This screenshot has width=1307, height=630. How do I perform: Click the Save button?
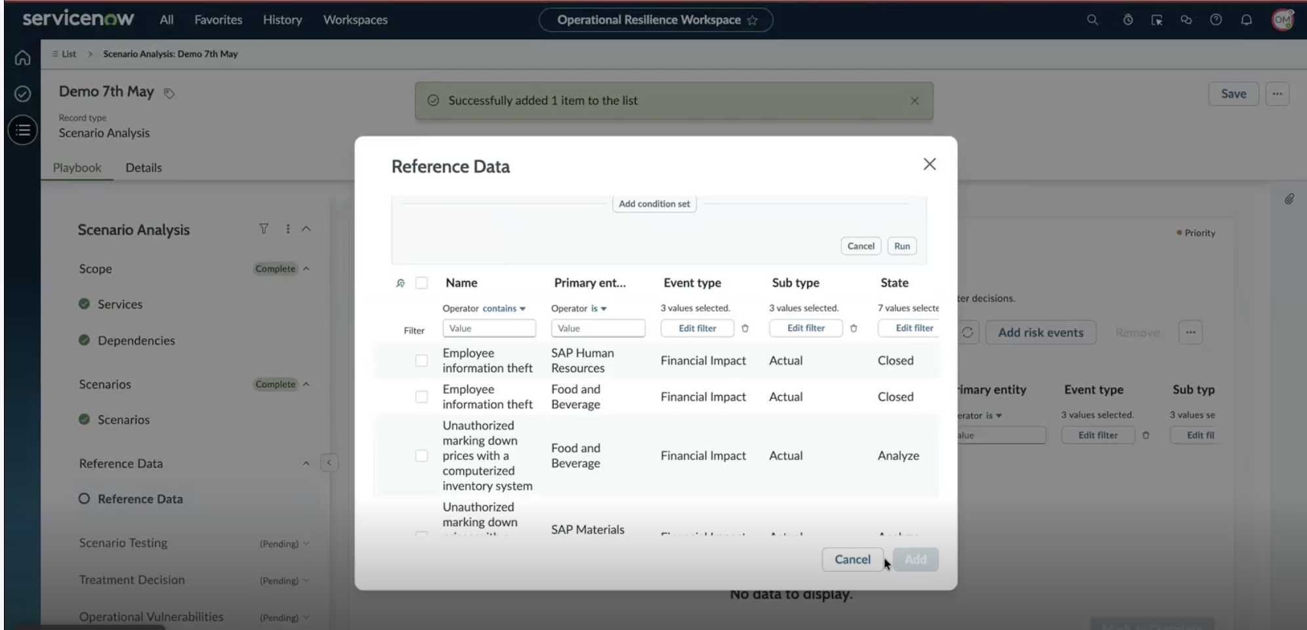tap(1234, 94)
